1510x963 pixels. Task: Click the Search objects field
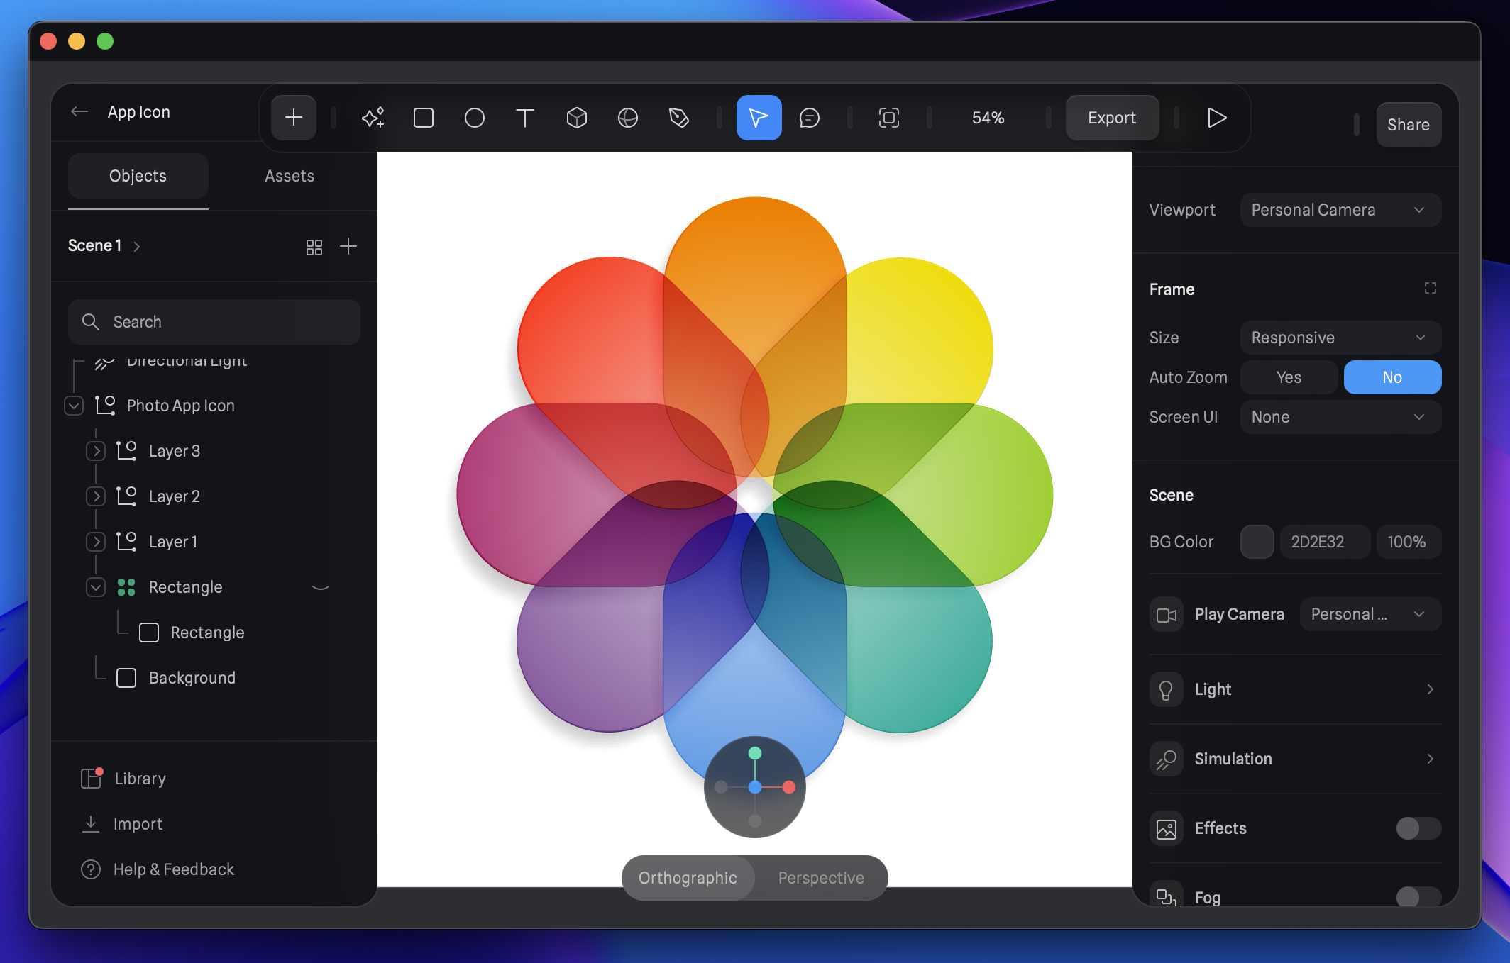pyautogui.click(x=214, y=322)
